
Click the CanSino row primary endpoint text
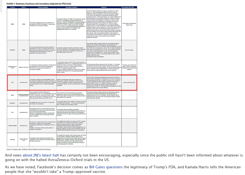tap(43, 126)
